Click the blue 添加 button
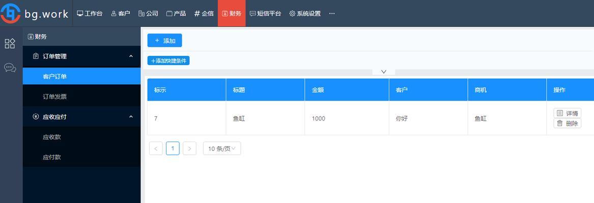This screenshot has width=594, height=203. click(164, 41)
